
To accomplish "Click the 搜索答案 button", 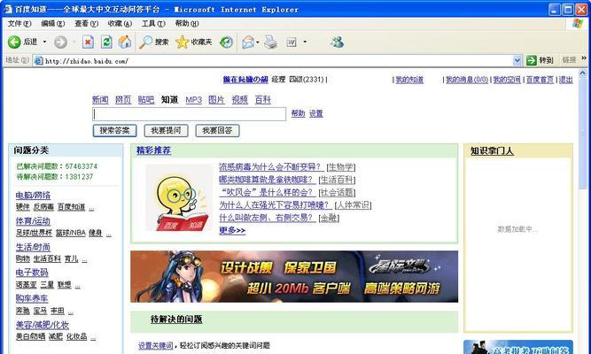I will (114, 131).
